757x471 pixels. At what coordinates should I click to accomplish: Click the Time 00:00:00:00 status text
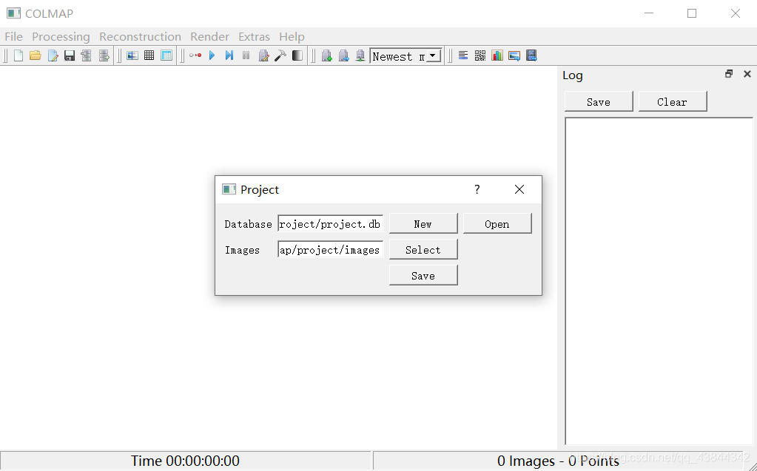coord(186,461)
